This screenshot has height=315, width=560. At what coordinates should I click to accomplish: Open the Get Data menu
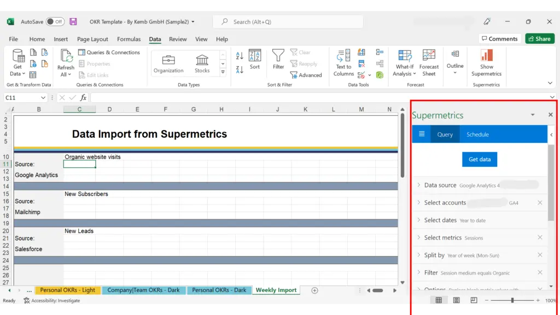point(17,63)
